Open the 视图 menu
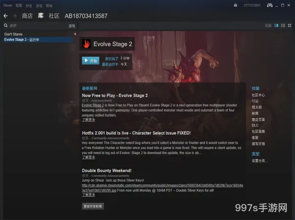 tap(19, 5)
